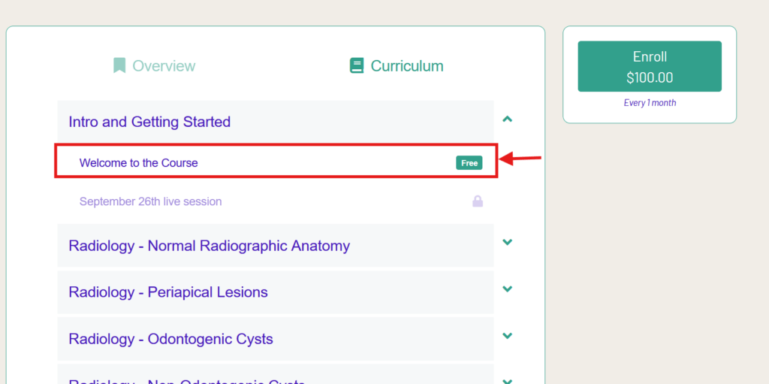This screenshot has height=384, width=769.
Task: Switch to the Curriculum tab
Action: click(406, 66)
